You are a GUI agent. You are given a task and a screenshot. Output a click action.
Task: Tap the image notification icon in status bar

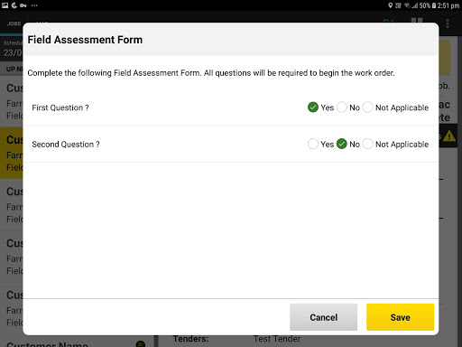[x=5, y=5]
